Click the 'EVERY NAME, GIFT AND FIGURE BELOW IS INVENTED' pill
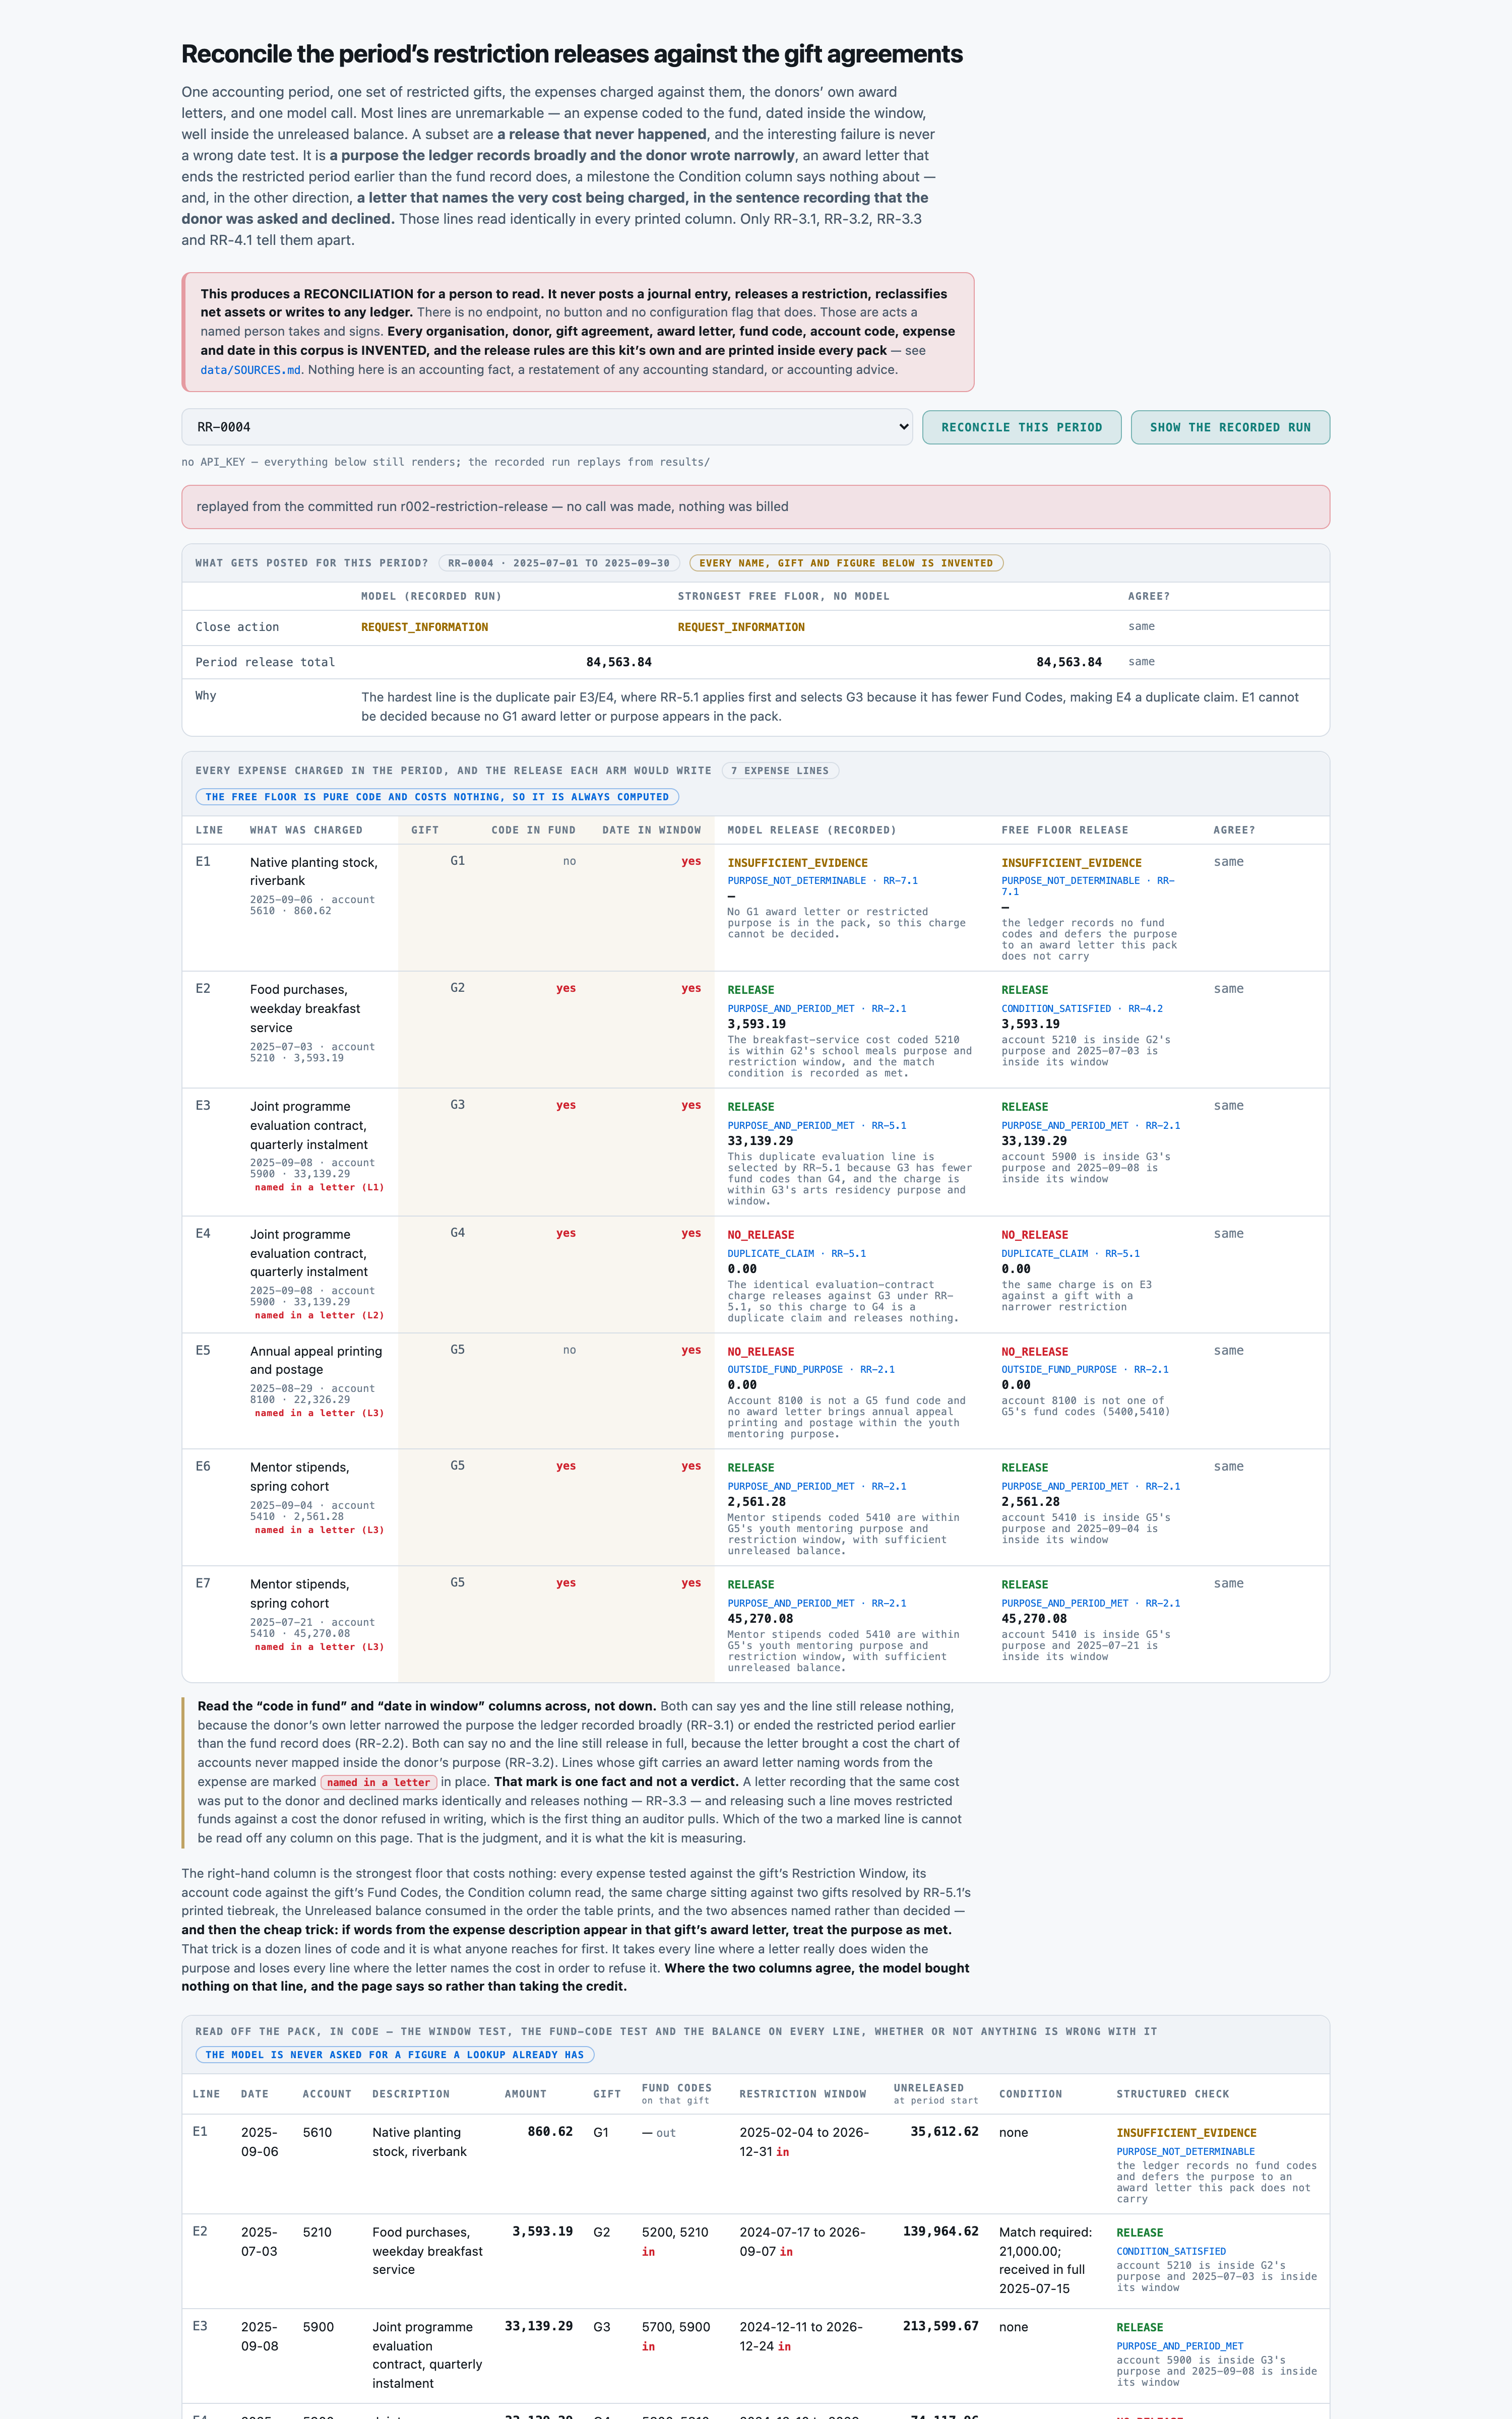The image size is (1512, 2419). coord(846,563)
